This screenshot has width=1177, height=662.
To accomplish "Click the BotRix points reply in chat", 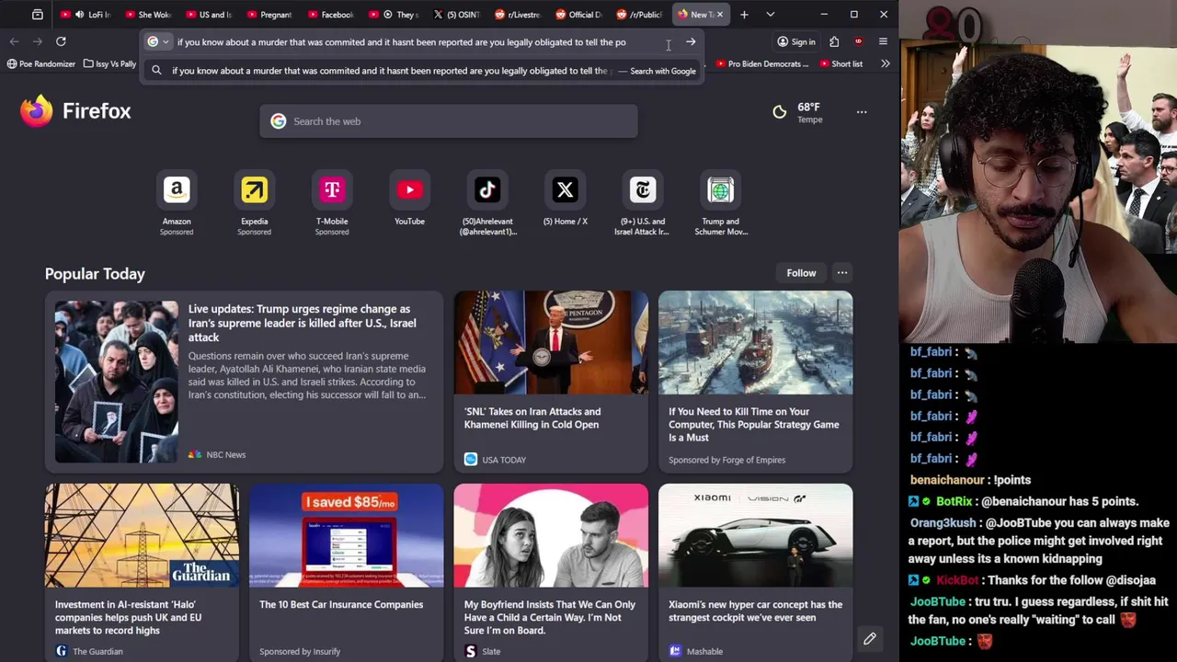I will [1023, 501].
